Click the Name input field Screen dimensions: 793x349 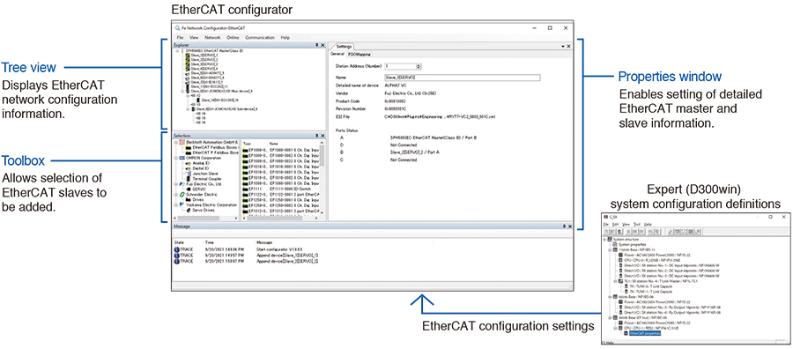[x=463, y=78]
